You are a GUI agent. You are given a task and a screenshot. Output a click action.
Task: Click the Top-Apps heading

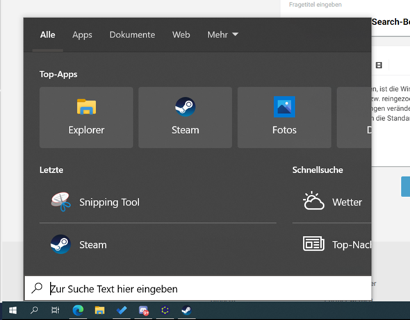pyautogui.click(x=58, y=74)
